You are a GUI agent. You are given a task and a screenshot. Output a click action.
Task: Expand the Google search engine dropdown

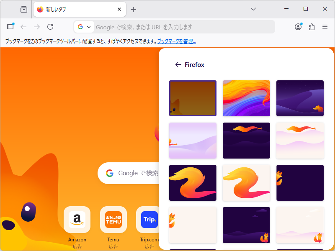pyautogui.click(x=84, y=27)
